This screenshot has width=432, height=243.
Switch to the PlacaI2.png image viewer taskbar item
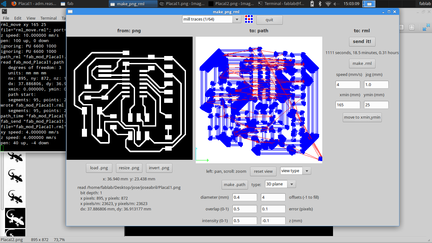[231, 4]
